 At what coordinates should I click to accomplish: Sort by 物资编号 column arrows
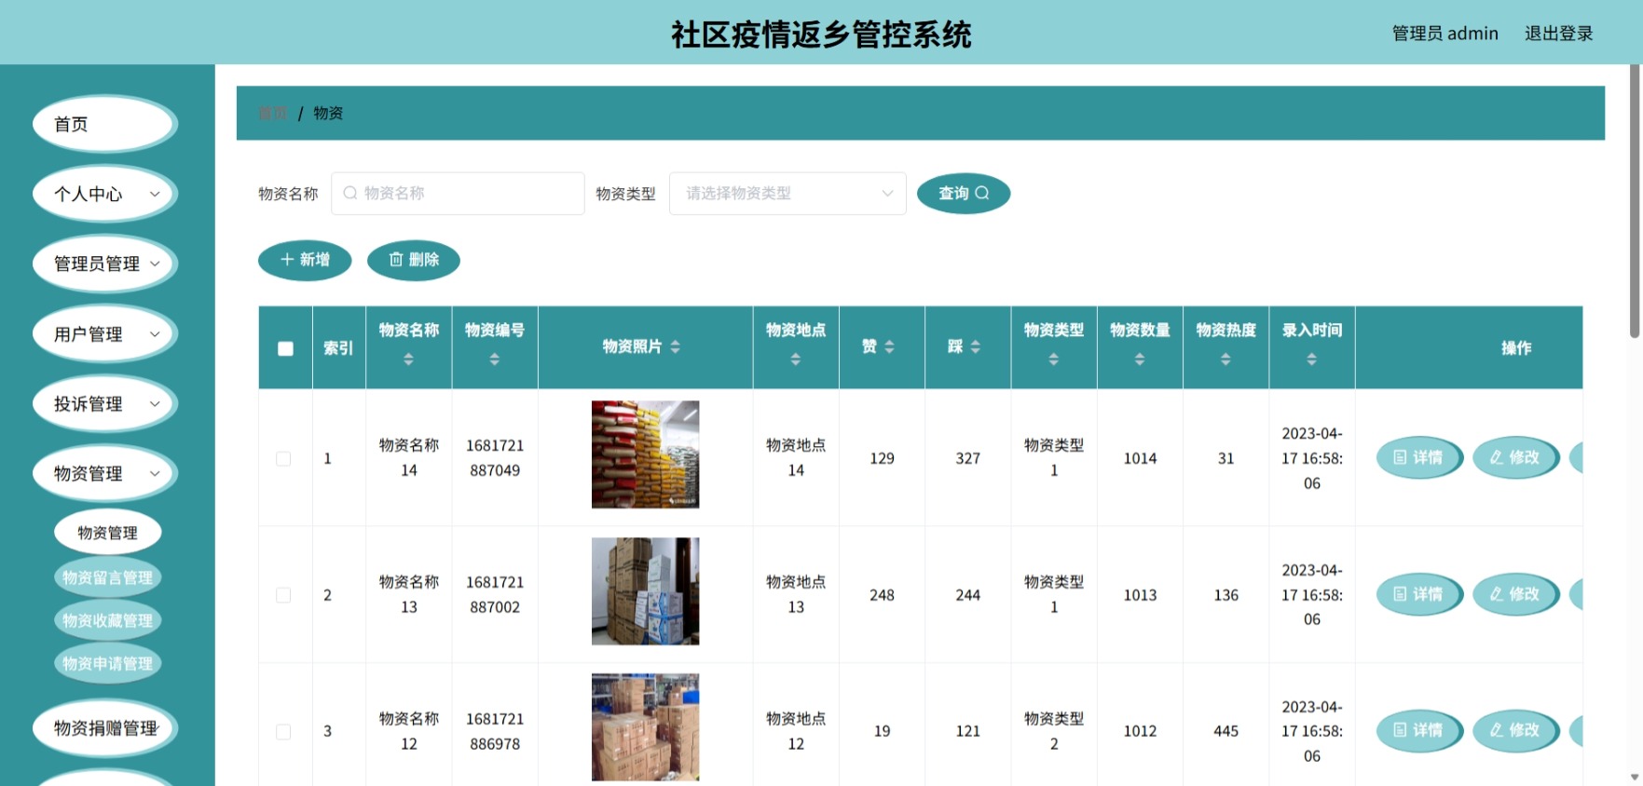coord(495,359)
